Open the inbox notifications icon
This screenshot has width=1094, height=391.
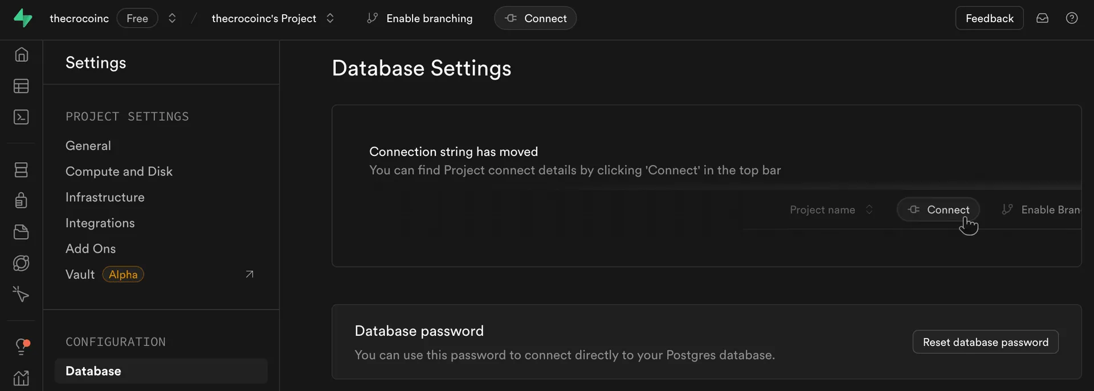click(1042, 18)
